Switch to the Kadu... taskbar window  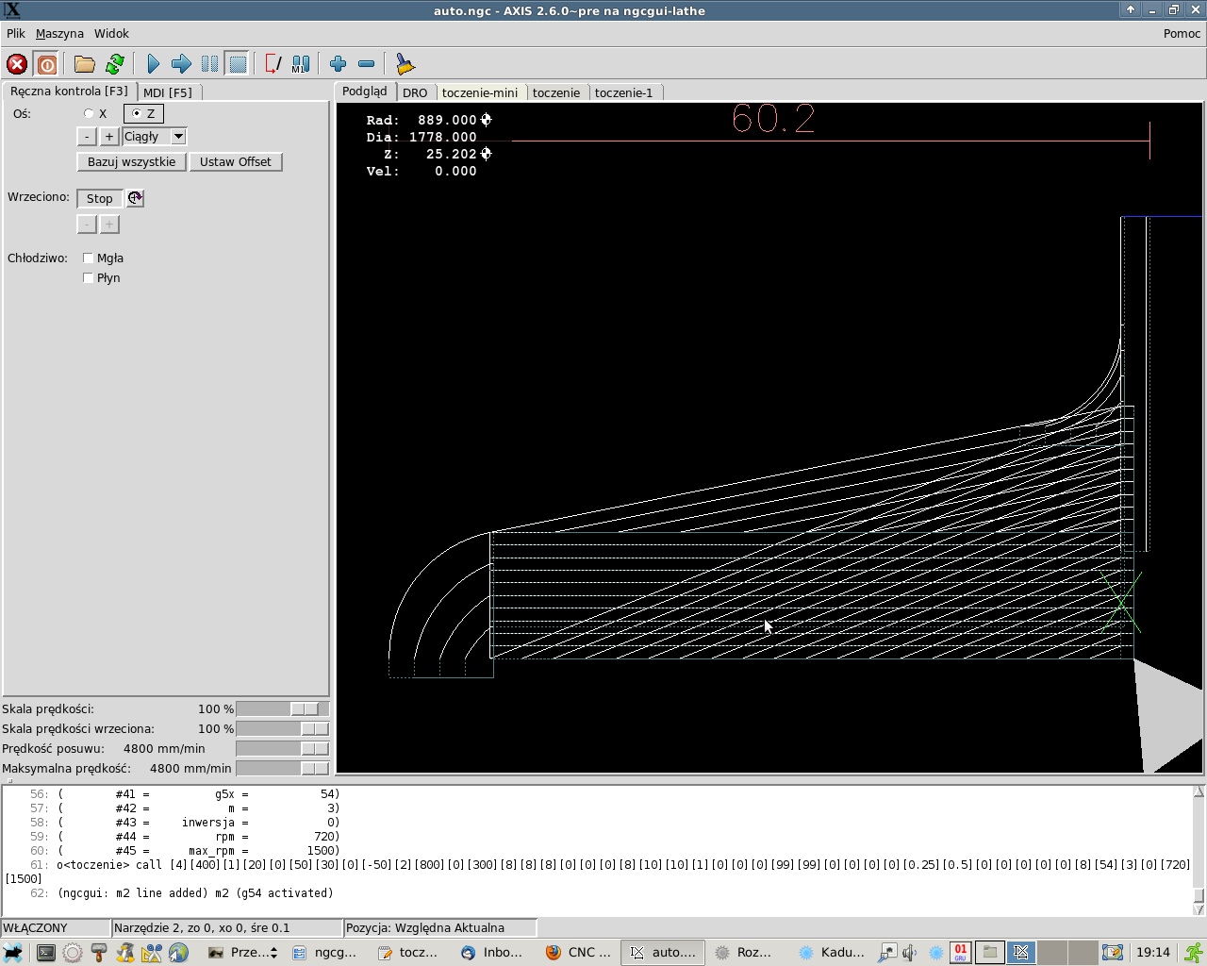pos(831,953)
